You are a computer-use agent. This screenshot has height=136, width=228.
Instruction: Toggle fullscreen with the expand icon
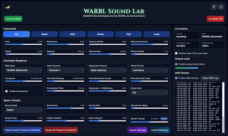tap(221, 7)
